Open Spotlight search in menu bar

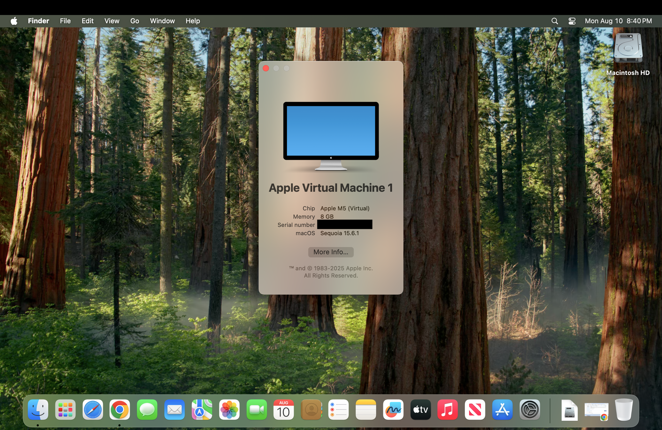(x=555, y=21)
